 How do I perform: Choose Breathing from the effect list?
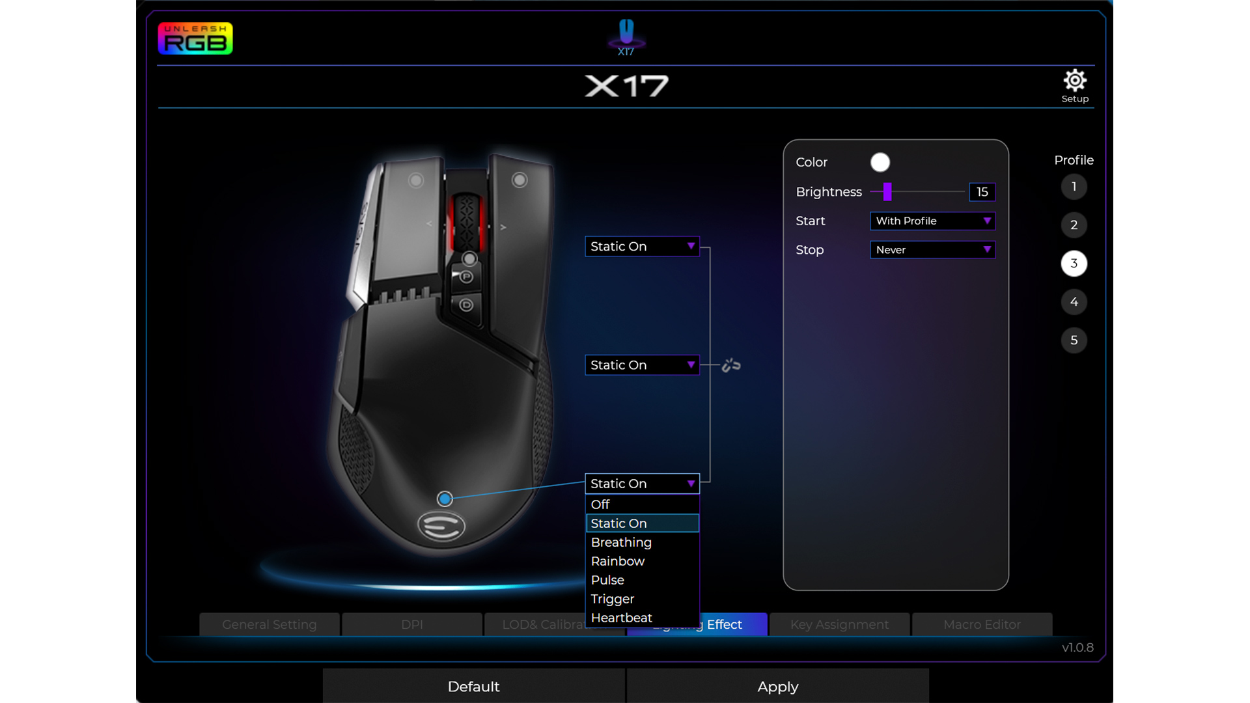pos(620,542)
